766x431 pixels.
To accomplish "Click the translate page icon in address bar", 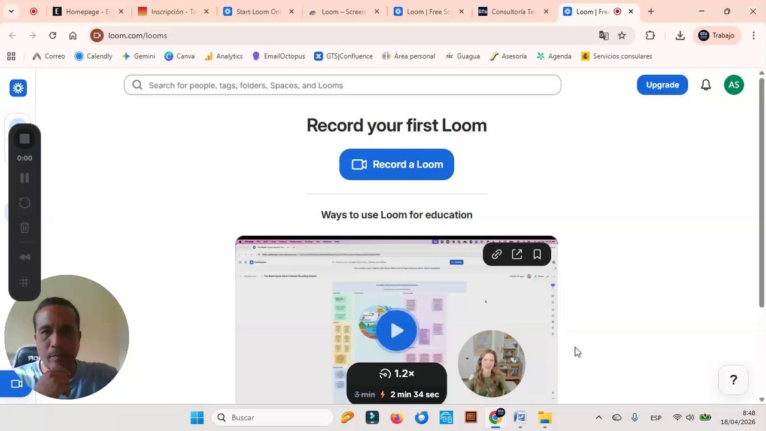I will tap(604, 35).
